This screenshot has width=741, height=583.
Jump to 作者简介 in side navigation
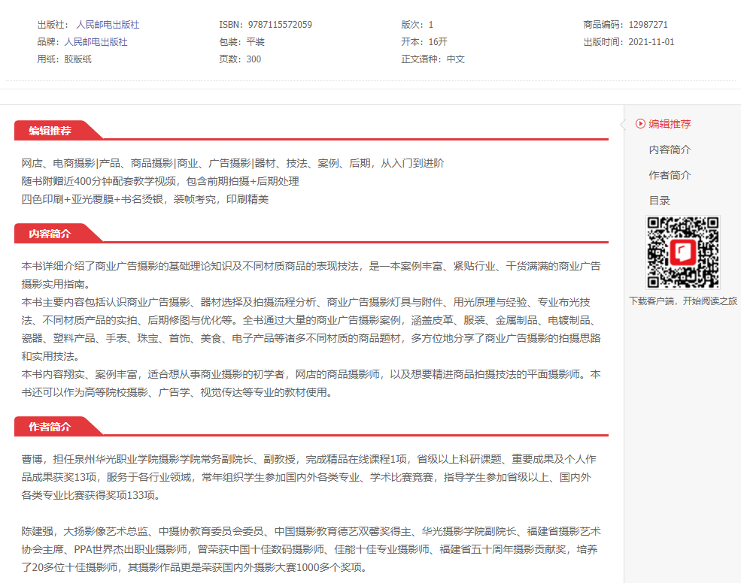pos(670,175)
